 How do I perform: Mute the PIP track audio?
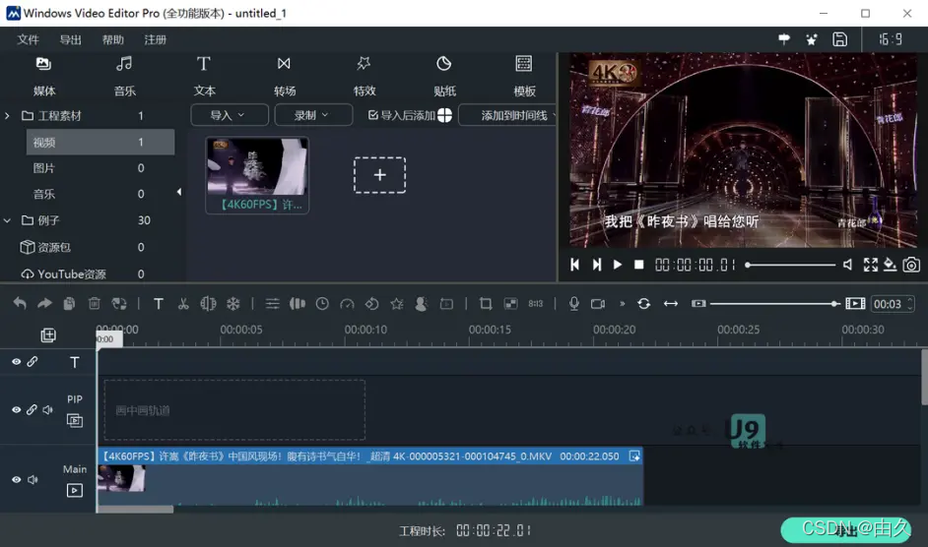click(48, 409)
